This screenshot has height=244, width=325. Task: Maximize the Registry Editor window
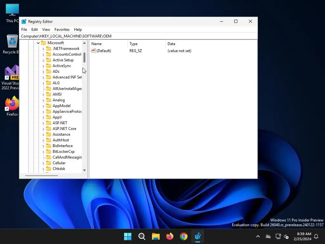(x=236, y=21)
